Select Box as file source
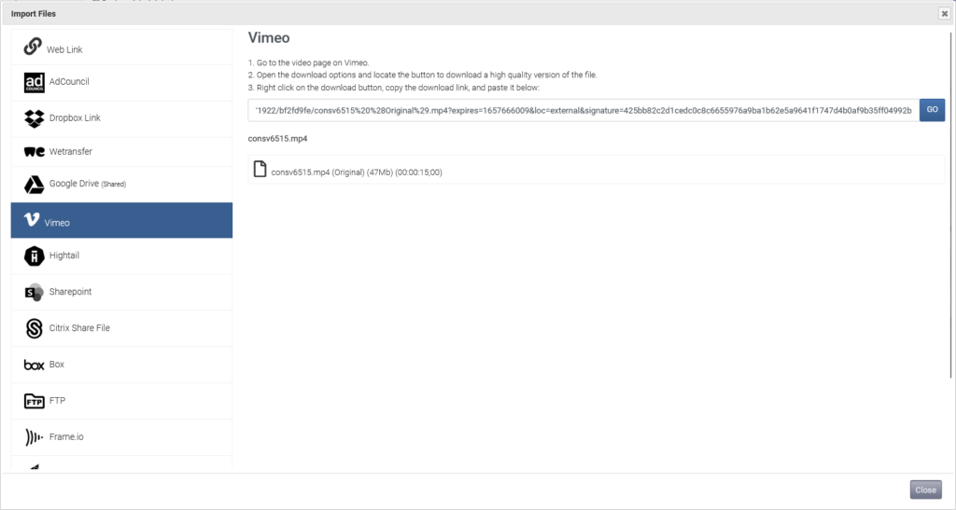 121,365
